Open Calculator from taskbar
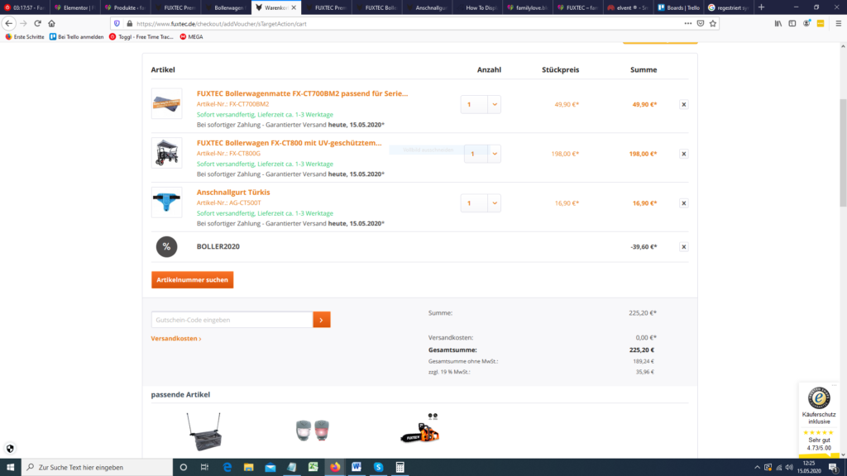This screenshot has width=847, height=476. [400, 467]
